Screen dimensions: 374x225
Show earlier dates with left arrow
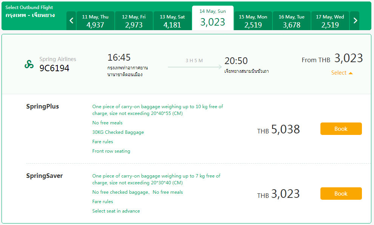pos(71,21)
